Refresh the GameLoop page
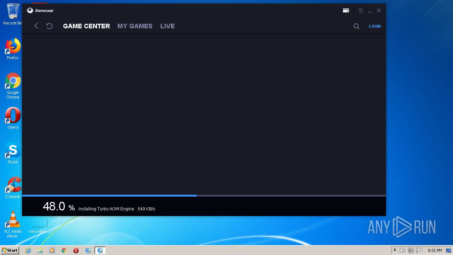 click(50, 26)
